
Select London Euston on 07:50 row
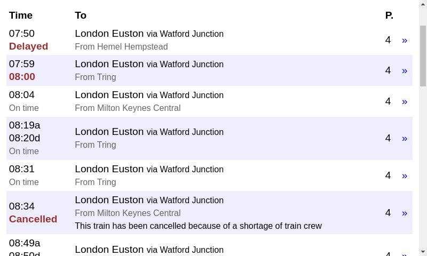tap(109, 34)
